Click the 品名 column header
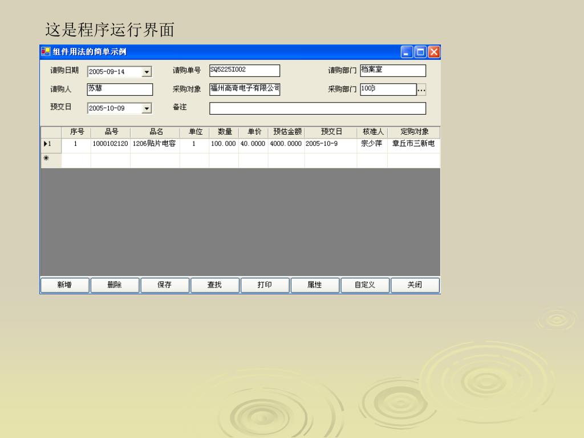The width and height of the screenshot is (584, 438). click(155, 132)
